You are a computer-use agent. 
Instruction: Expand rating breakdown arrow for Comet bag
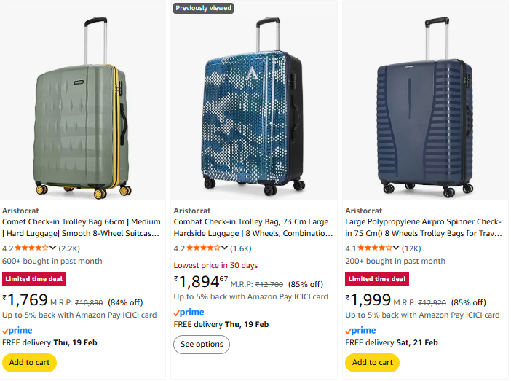tap(53, 248)
